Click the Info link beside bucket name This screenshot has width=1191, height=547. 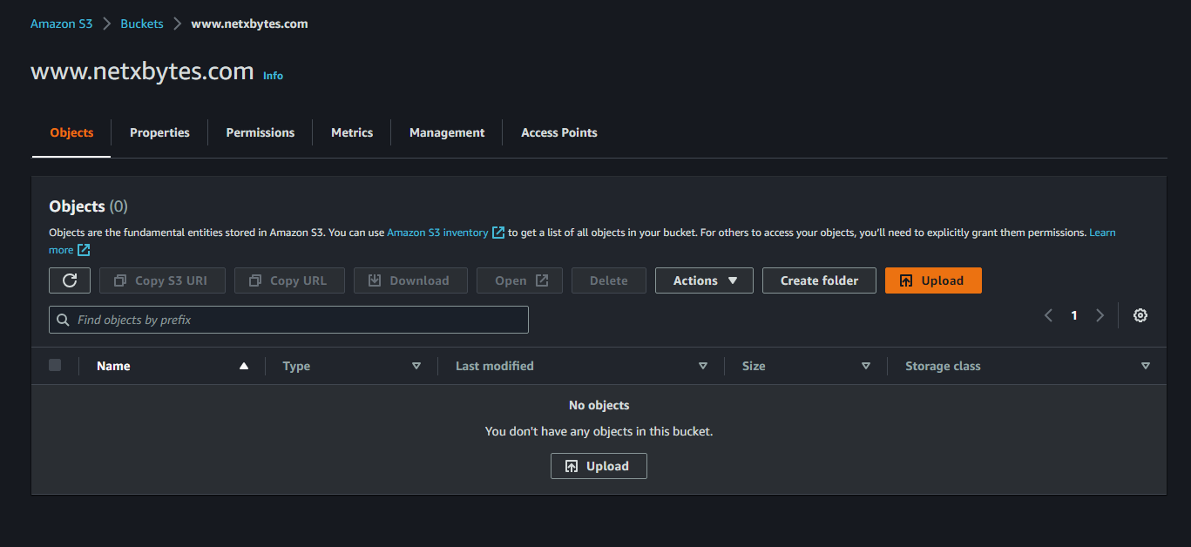[273, 76]
